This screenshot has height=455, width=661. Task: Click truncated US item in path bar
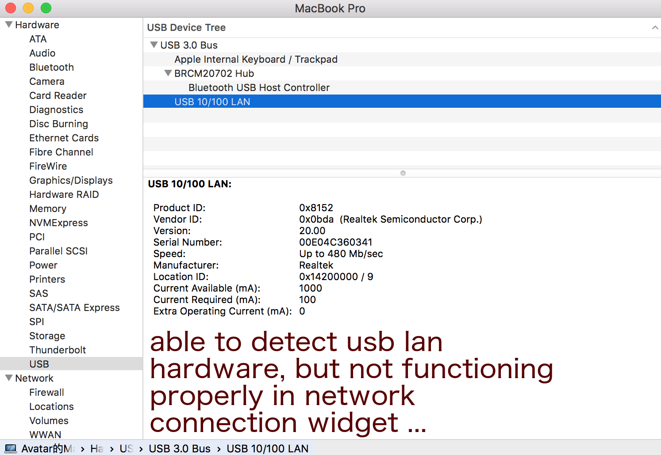(x=126, y=448)
